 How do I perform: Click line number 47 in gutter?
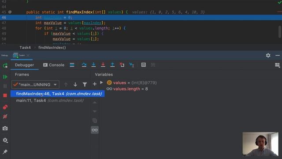[4, 23]
